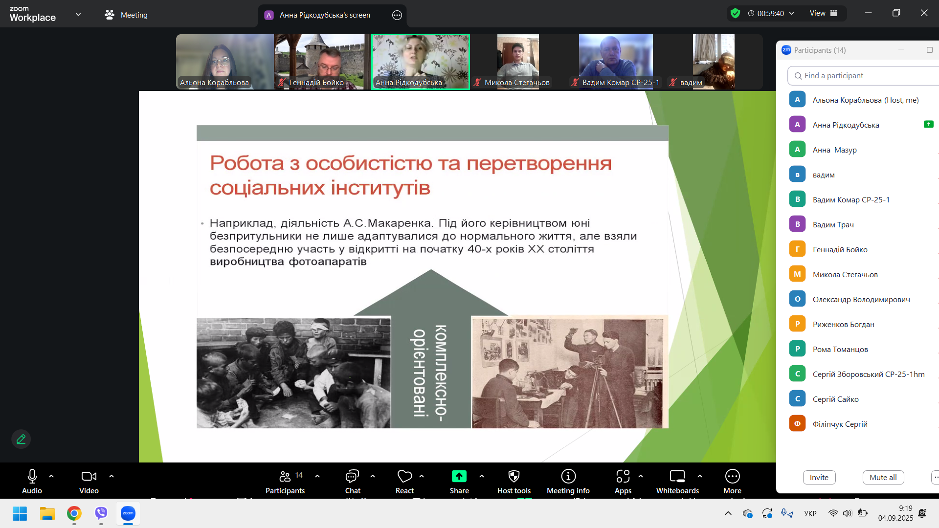Open Whiteboards icon

pos(677,476)
